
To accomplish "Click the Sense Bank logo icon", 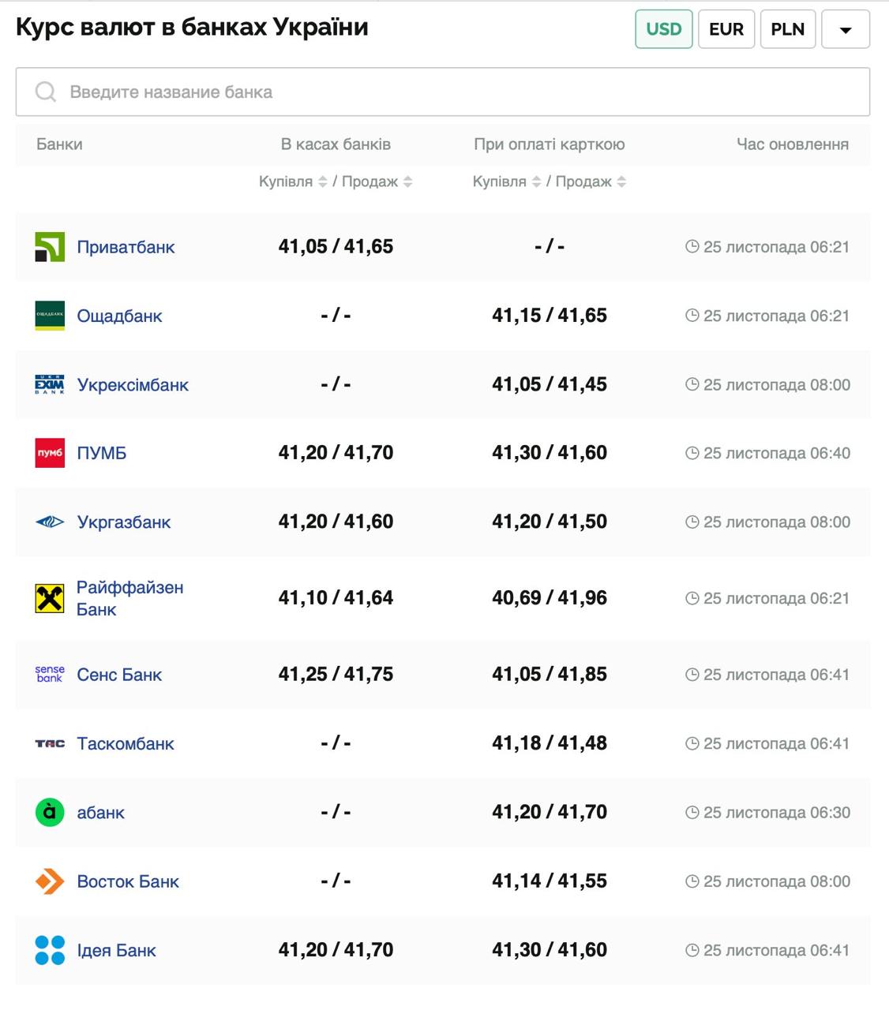I will click(x=50, y=675).
